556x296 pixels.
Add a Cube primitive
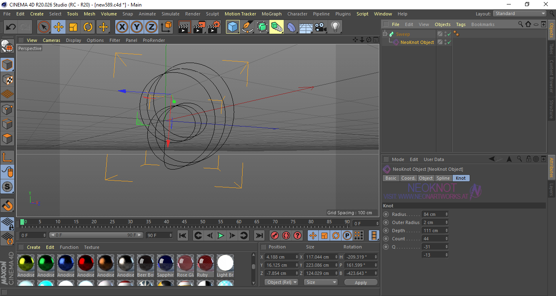233,27
